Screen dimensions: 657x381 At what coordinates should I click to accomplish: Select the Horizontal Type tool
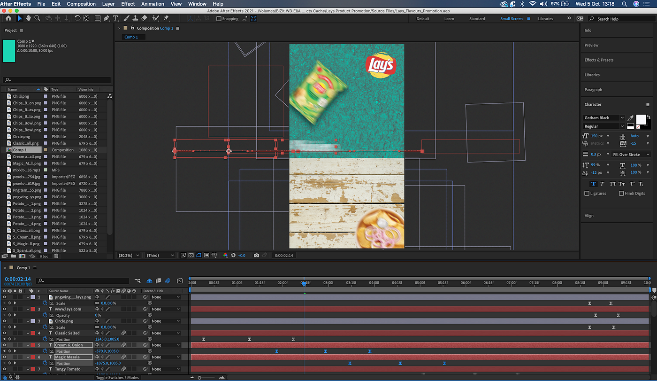[116, 18]
